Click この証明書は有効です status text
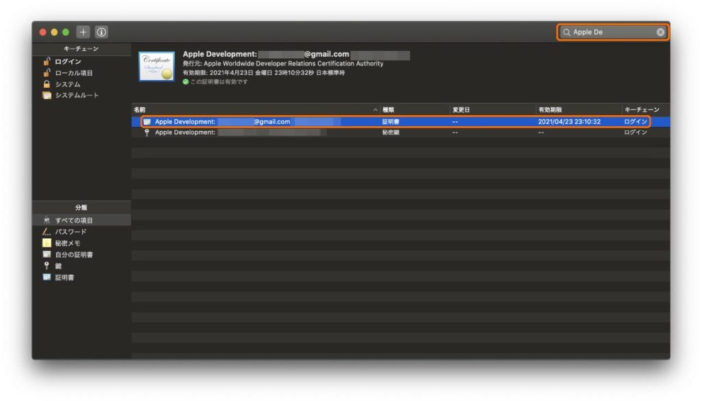This screenshot has height=401, width=702. tap(219, 82)
